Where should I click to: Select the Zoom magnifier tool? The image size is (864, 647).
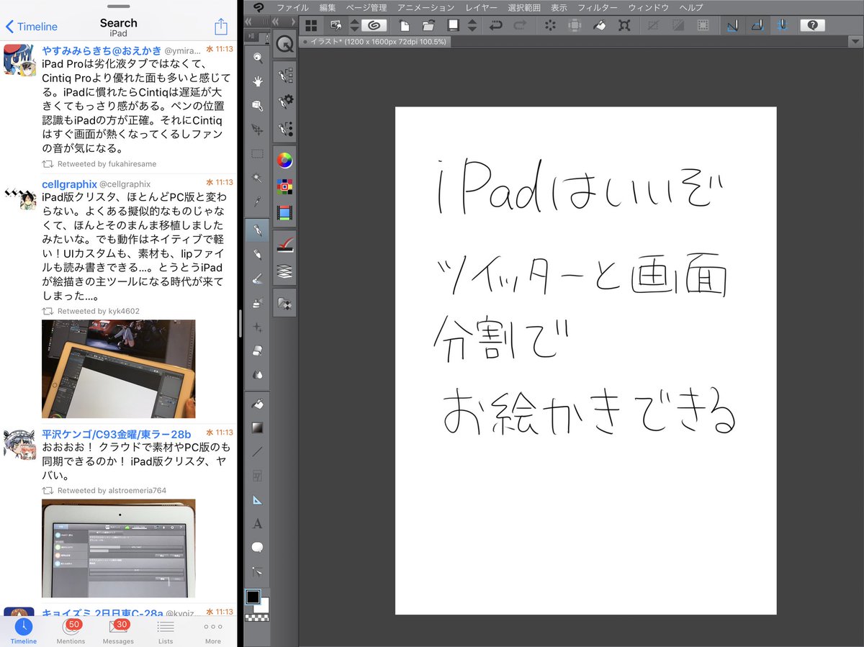click(258, 58)
